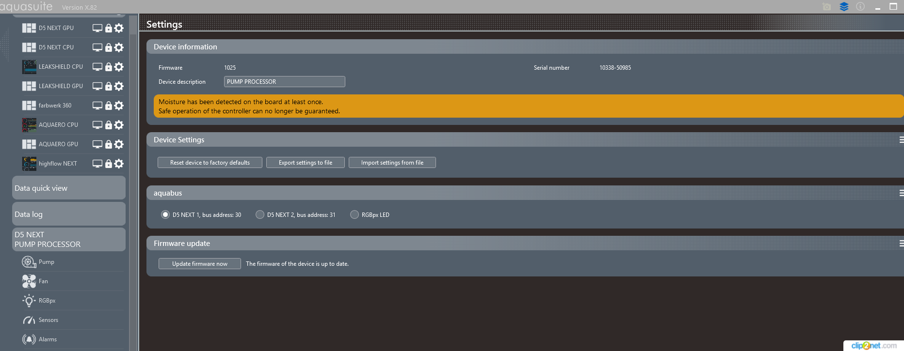Open the Data log section

point(69,214)
